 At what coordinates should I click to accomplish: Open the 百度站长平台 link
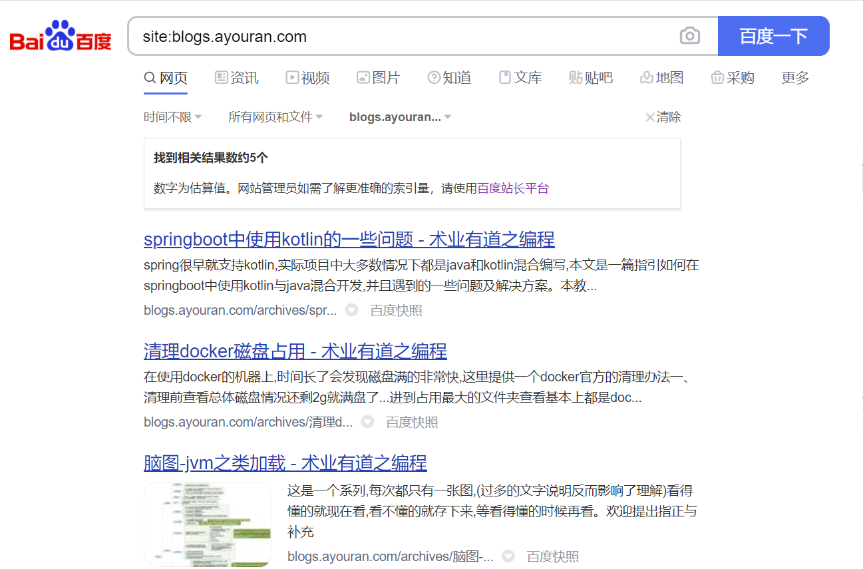pos(513,188)
